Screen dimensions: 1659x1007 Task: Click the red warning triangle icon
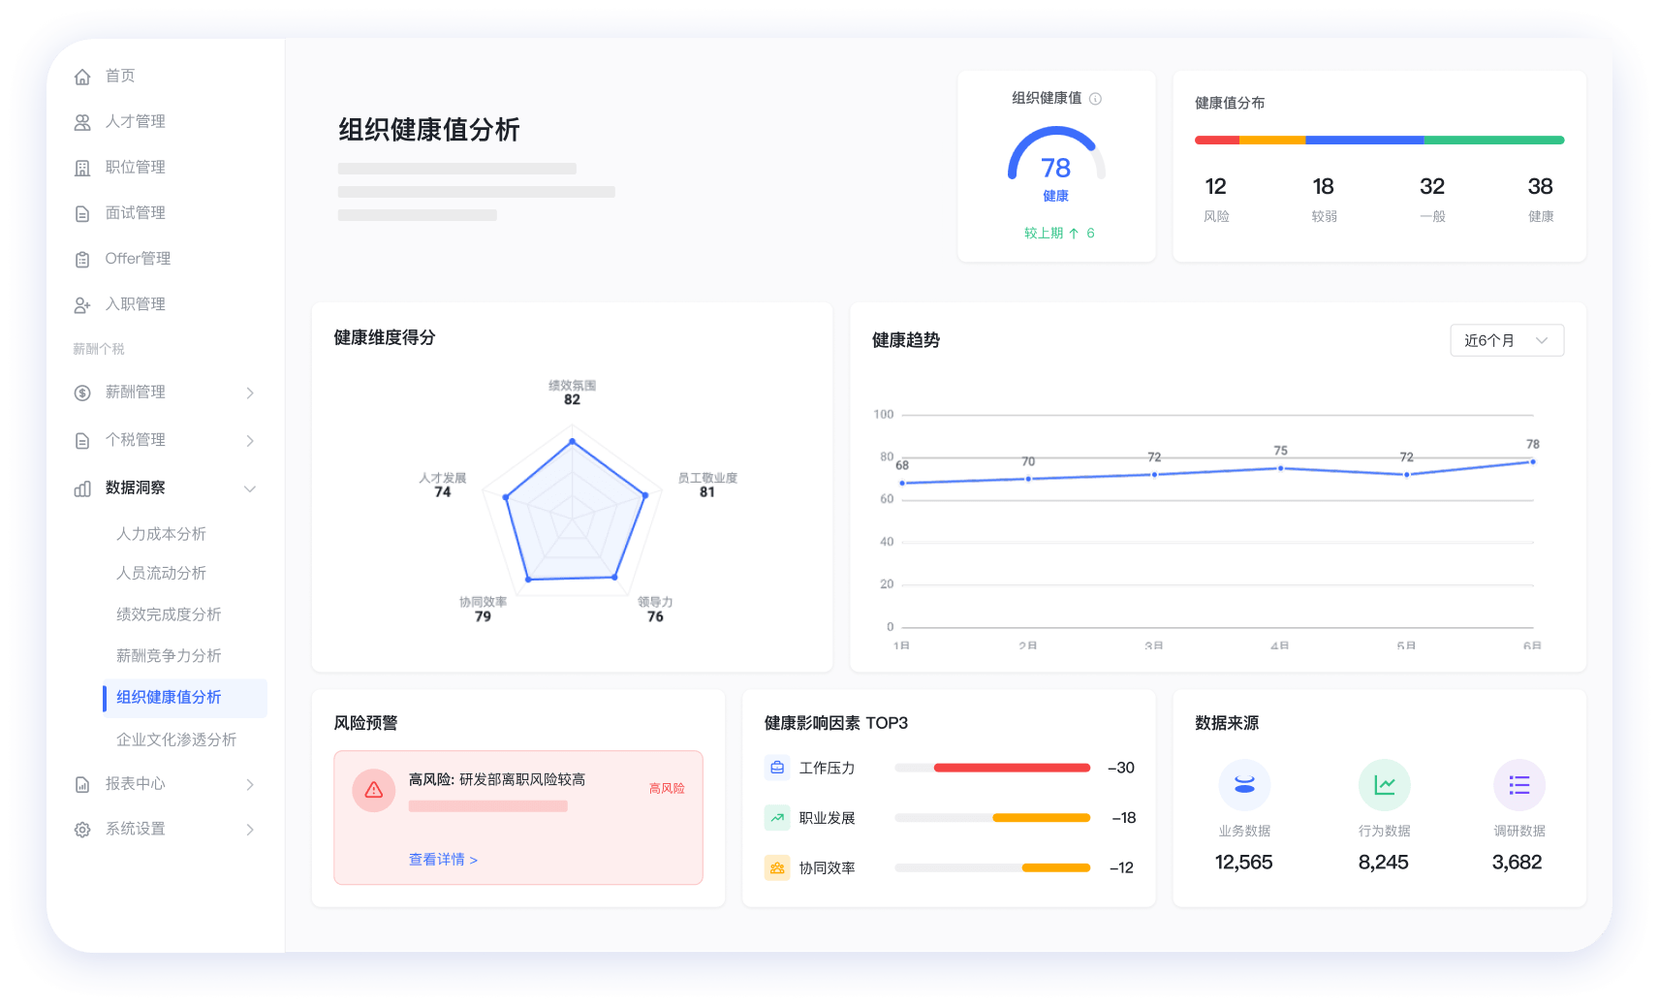pyautogui.click(x=373, y=790)
